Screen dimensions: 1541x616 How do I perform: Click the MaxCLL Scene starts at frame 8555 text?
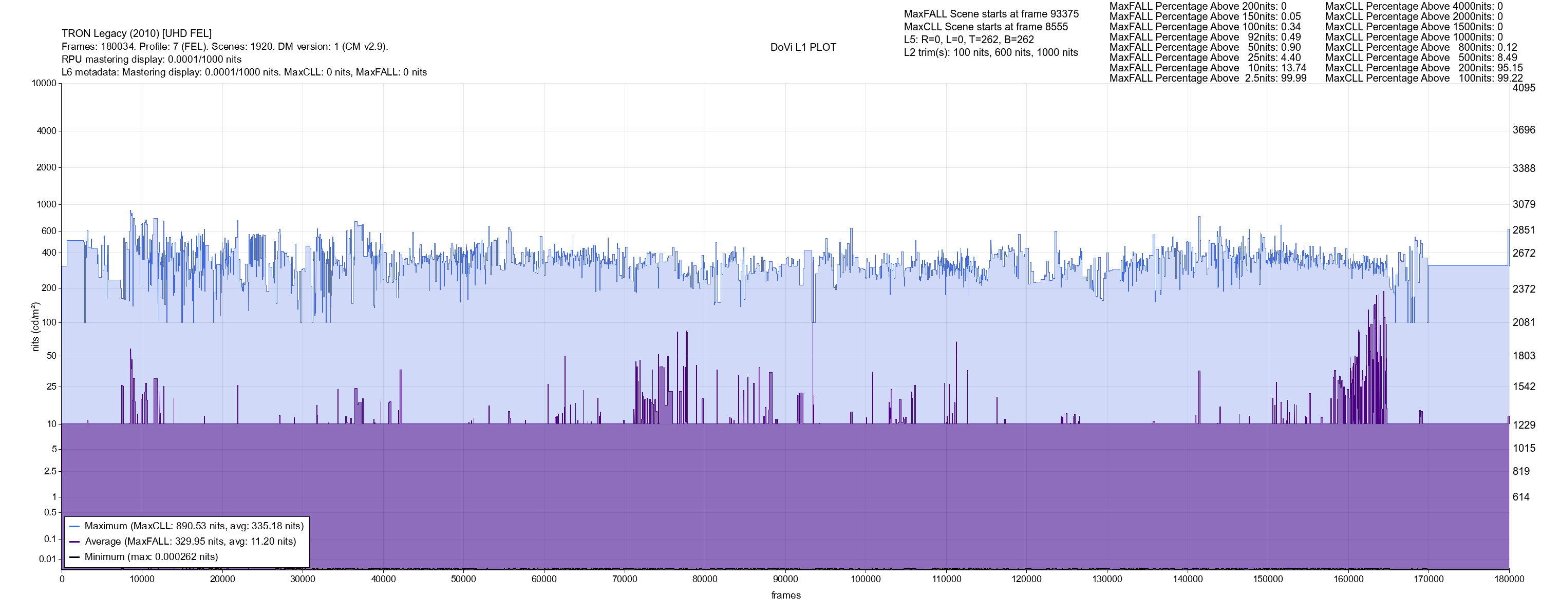(985, 27)
